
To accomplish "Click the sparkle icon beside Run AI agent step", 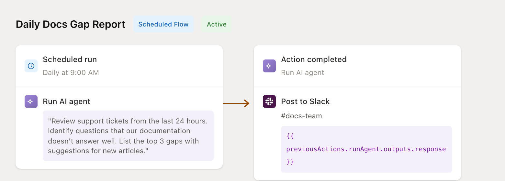I will 31,101.
